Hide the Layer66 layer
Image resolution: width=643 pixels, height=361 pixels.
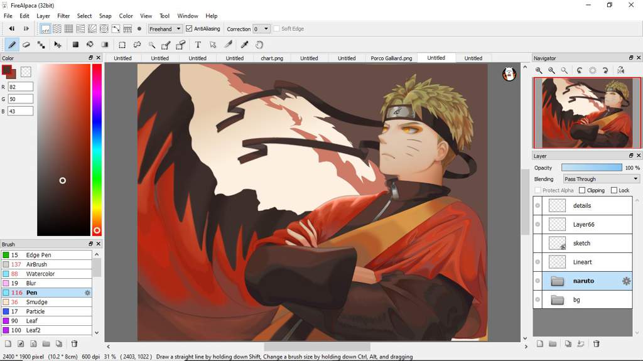point(538,224)
